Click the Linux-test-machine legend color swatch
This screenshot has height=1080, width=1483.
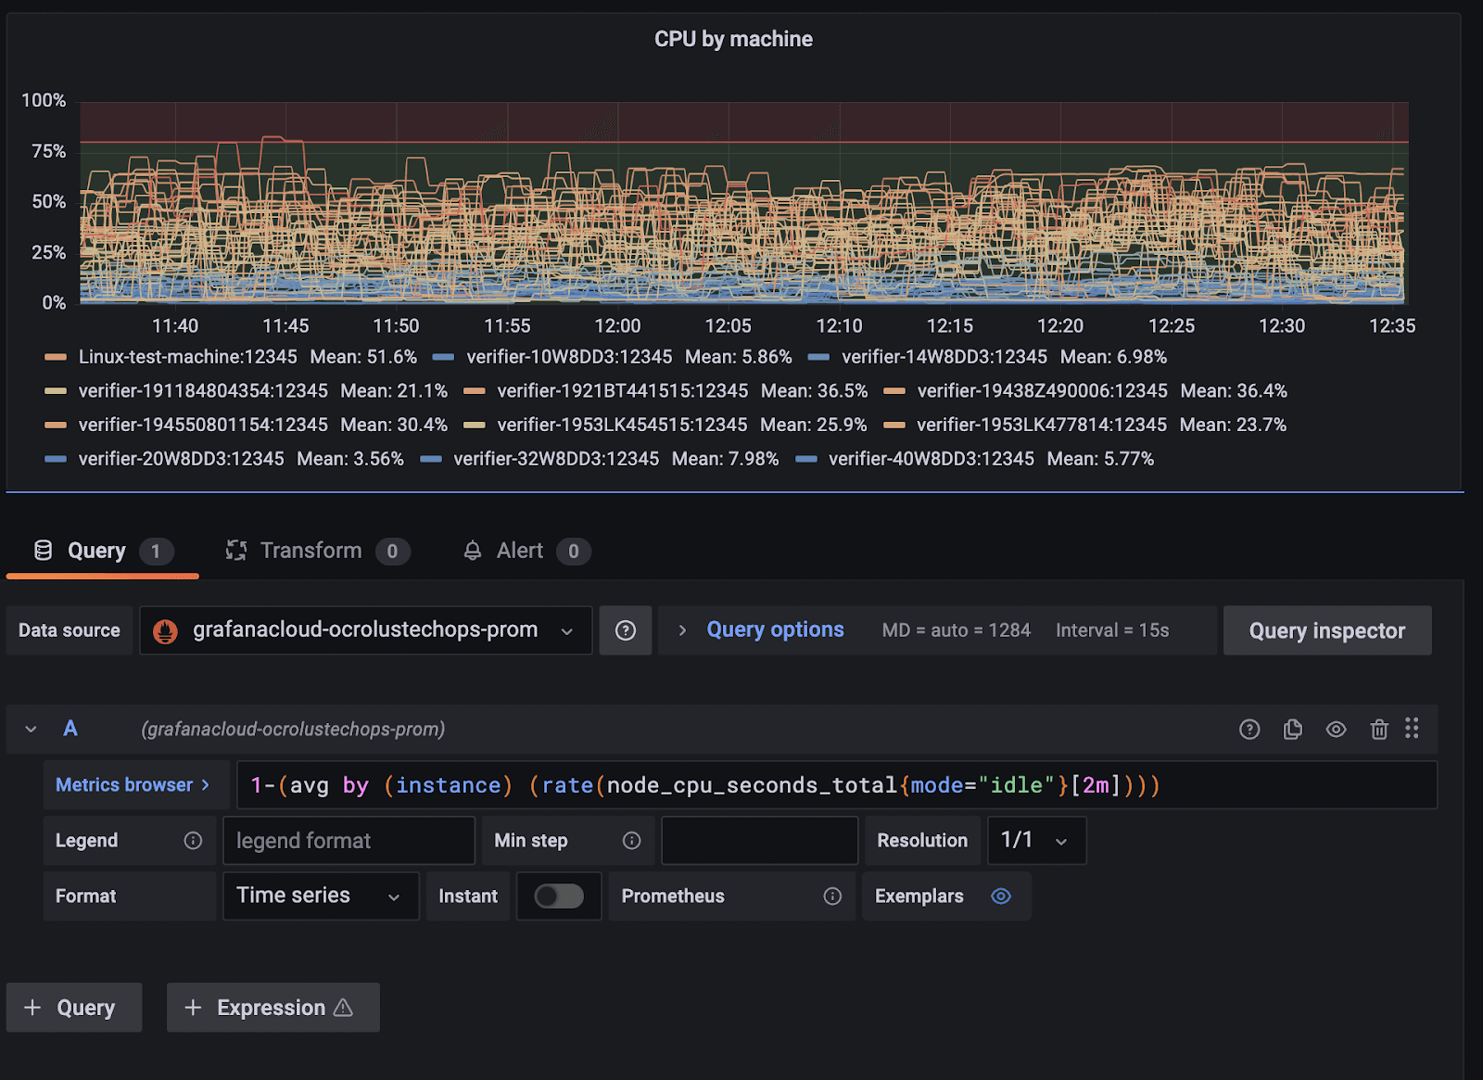56,357
